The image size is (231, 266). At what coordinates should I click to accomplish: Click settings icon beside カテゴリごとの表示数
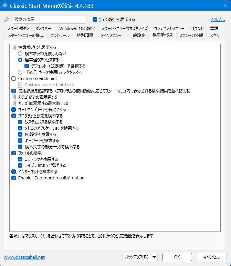coord(14,97)
